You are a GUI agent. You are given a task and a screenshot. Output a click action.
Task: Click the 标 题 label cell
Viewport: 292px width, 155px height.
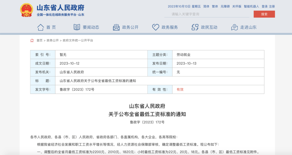coord(43,81)
